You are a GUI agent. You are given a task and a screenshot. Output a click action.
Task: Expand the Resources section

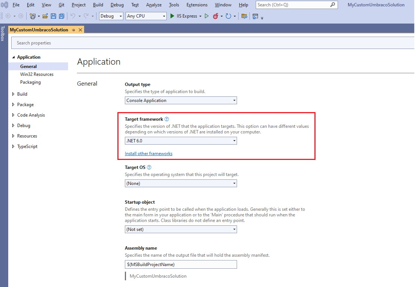13,136
